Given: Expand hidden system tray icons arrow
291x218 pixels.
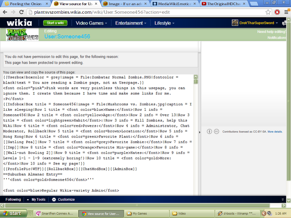Looking at the screenshot, I should pos(264,213).
